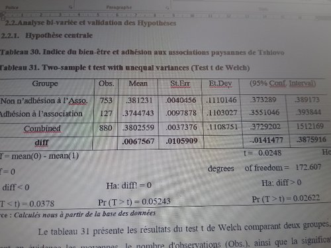331x248 pixels.
Task: Click the observations value '127'
Action: [x=106, y=113]
